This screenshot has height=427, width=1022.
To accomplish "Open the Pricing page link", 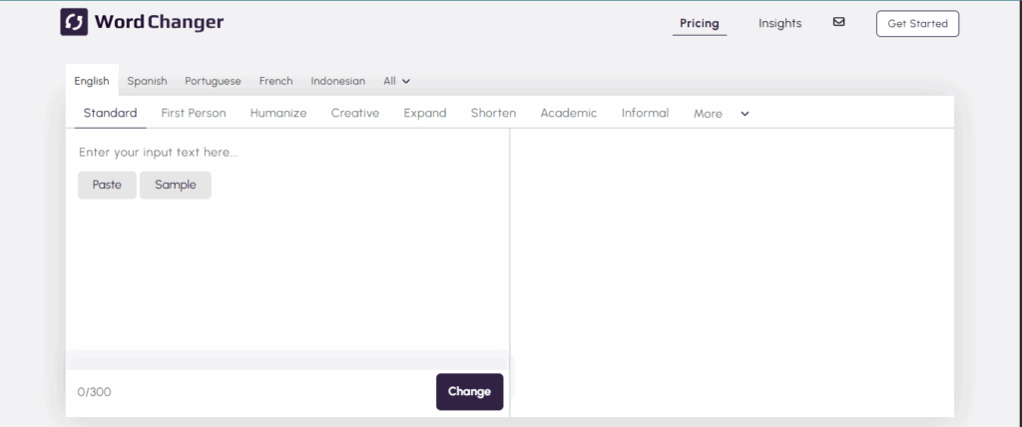I will point(699,23).
